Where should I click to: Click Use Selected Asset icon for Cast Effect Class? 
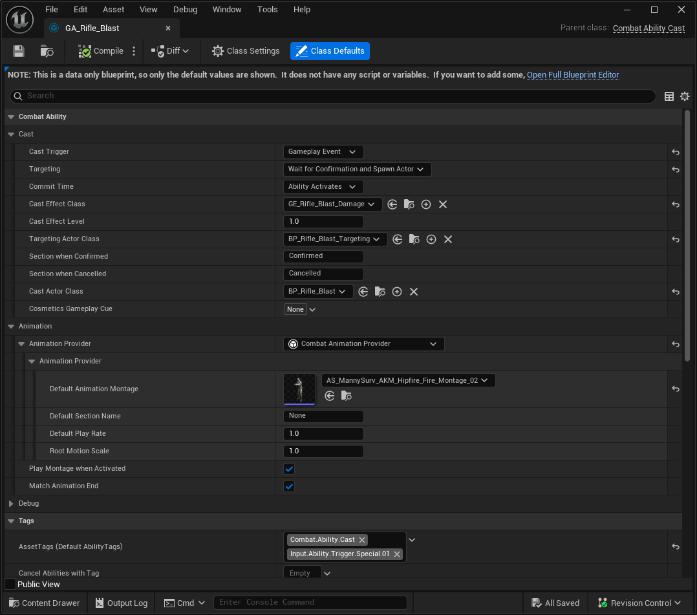[x=392, y=204]
